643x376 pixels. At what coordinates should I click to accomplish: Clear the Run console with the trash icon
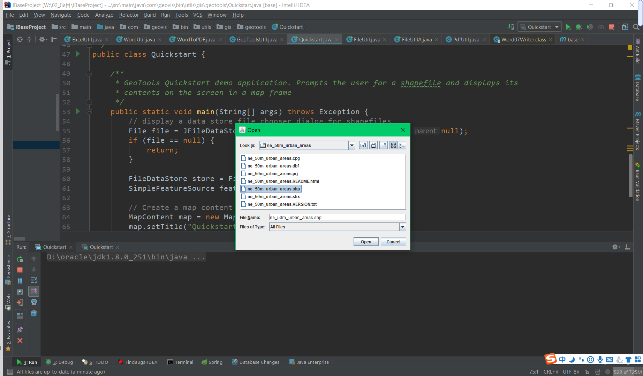tap(34, 313)
